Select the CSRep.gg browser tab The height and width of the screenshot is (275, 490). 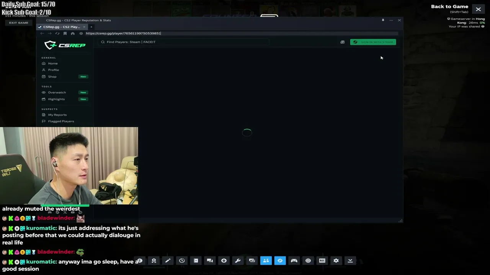(62, 27)
